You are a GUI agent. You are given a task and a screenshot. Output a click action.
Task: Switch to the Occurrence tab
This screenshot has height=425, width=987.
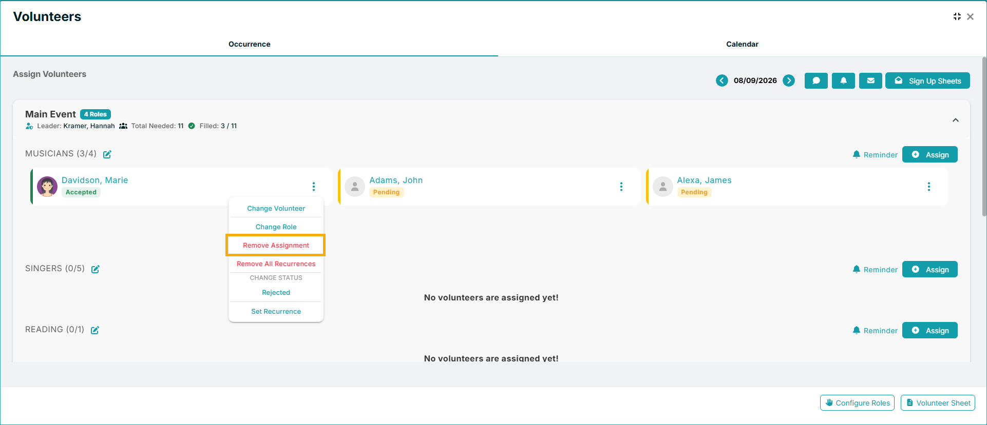(x=249, y=44)
